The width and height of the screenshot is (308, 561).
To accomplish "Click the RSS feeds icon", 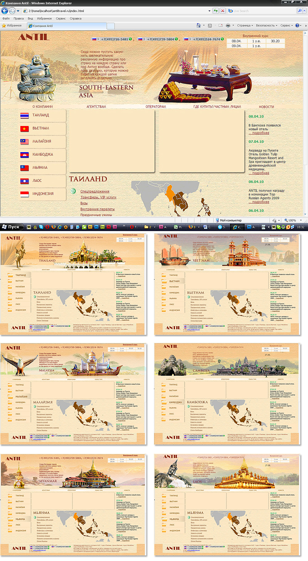I will (210, 26).
